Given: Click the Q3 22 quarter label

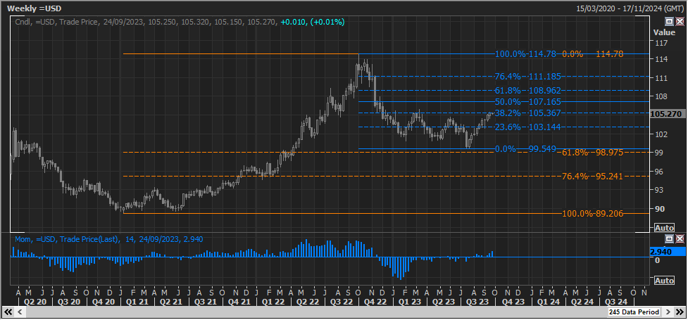Looking at the screenshot, I should [342, 302].
